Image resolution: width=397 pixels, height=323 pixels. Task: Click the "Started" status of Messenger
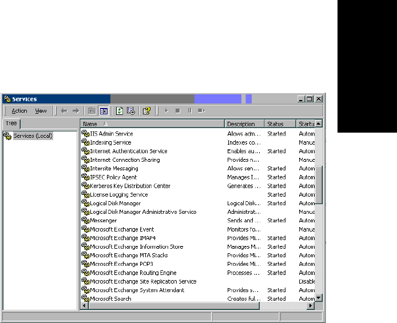276,221
